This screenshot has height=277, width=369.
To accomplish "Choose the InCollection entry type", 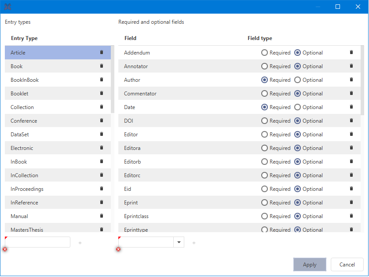I will pos(24,175).
